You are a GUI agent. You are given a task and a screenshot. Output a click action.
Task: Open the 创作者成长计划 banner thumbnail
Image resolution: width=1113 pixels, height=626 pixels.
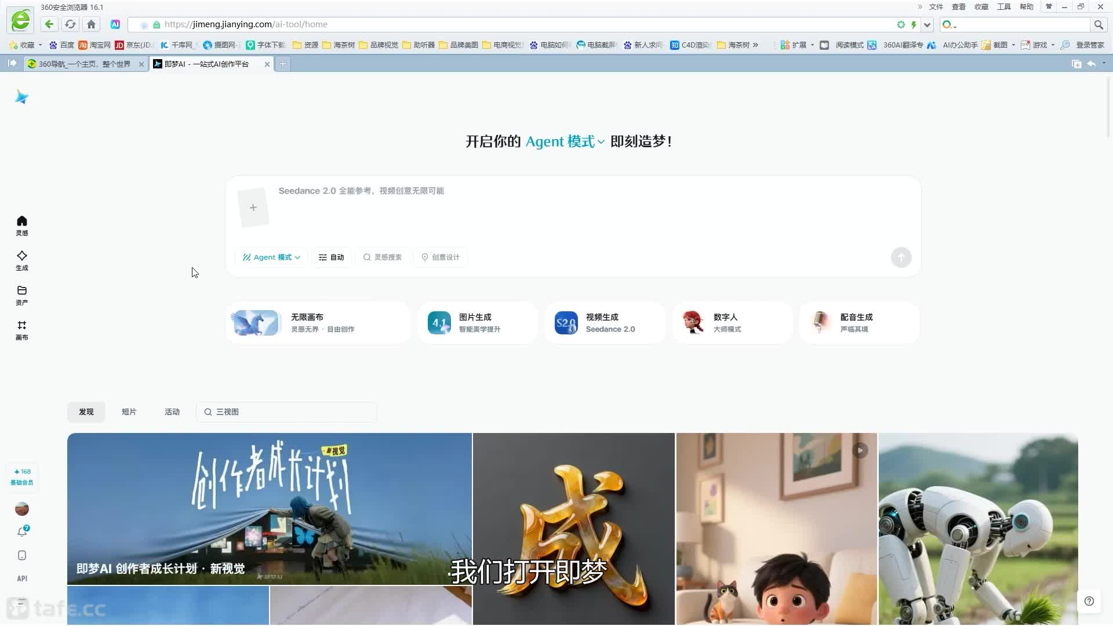tap(270, 509)
